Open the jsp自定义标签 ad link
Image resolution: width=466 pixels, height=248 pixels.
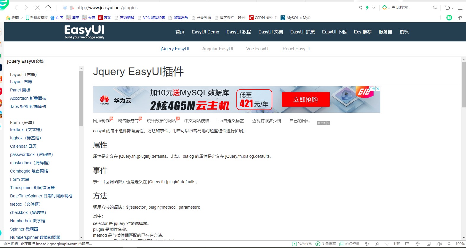230,121
